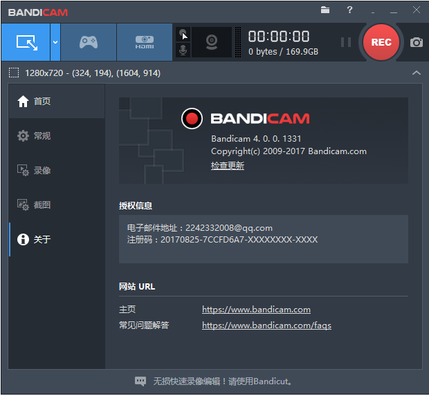
Task: Click the pause recording icon
Action: (346, 42)
